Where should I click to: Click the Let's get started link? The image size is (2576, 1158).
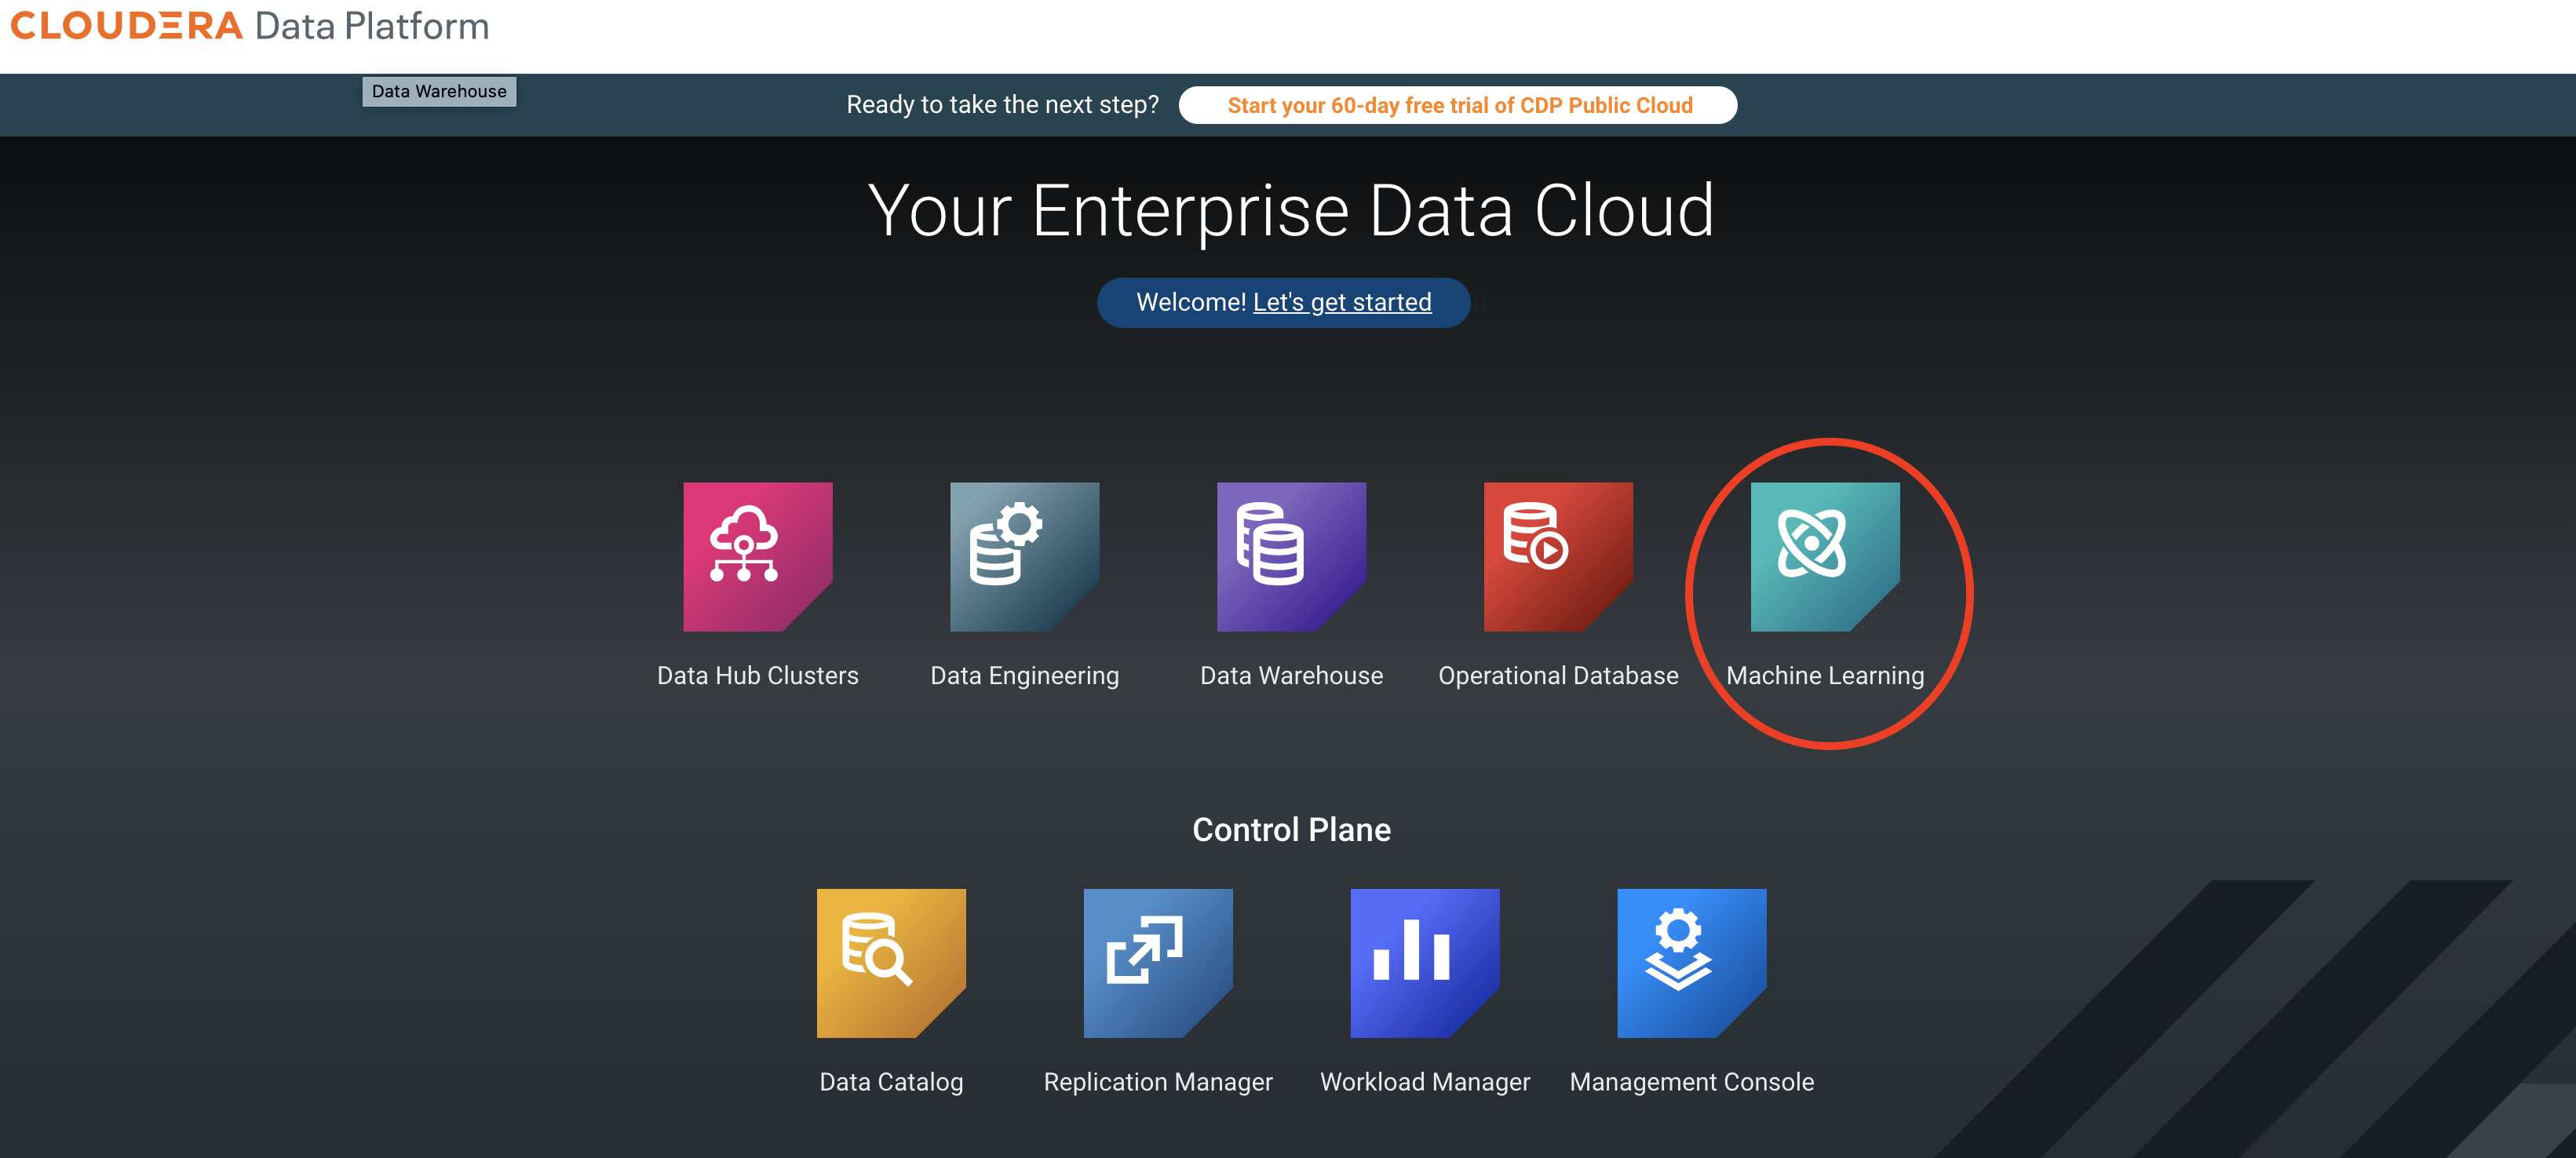click(1341, 302)
